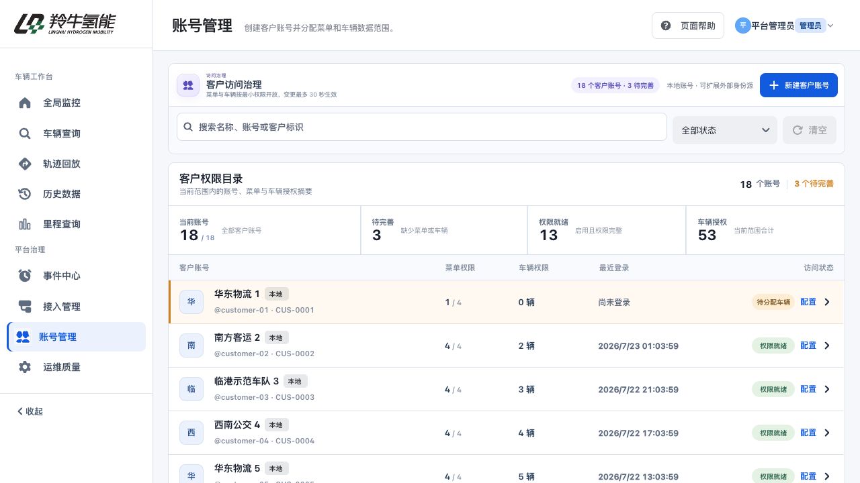Image resolution: width=860 pixels, height=483 pixels.
Task: Click 权限就绪 badge in 南方客运 2 row
Action: click(773, 345)
